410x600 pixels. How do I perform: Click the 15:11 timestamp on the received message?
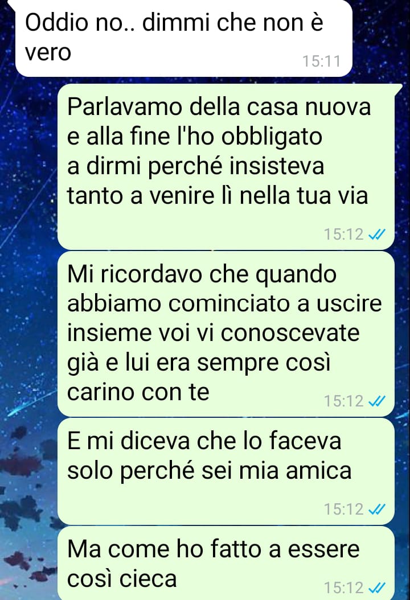tap(322, 61)
